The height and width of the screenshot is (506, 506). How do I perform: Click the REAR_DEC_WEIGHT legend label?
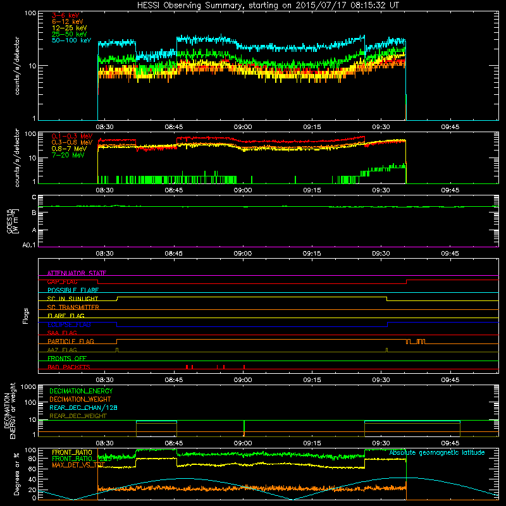point(78,416)
